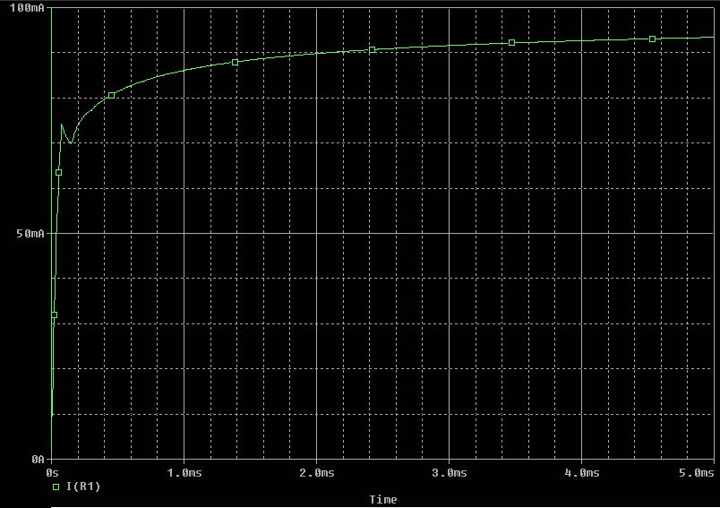Select trace marker near 3.5ms on curve
The width and height of the screenshot is (720, 508).
[512, 42]
